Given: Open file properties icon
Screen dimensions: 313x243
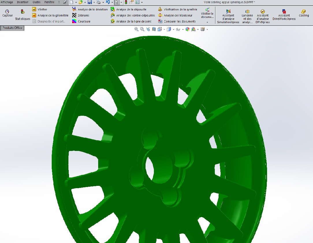Looking at the screenshot, I should pyautogui.click(x=132, y=2).
